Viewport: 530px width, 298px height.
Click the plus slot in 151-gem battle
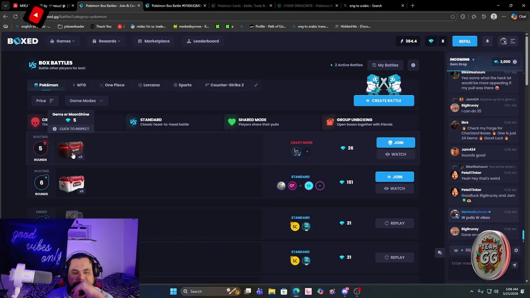(x=320, y=186)
